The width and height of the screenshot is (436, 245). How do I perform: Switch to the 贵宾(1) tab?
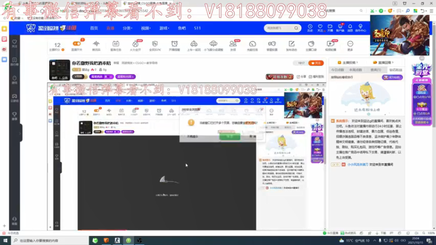(x=376, y=70)
